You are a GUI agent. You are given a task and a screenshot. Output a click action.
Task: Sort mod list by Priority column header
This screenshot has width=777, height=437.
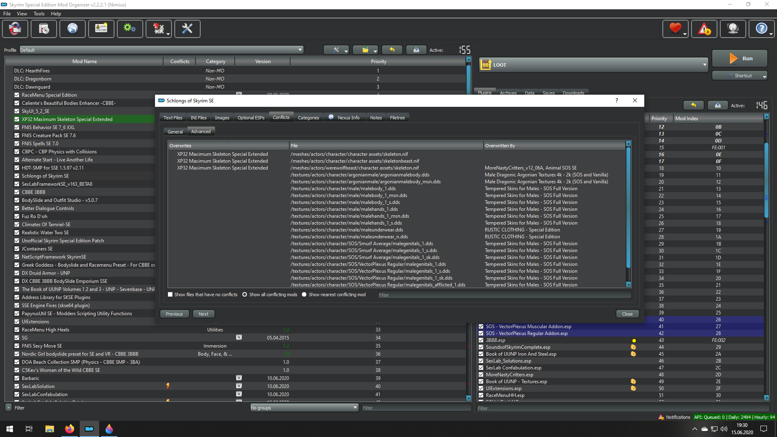coord(378,62)
